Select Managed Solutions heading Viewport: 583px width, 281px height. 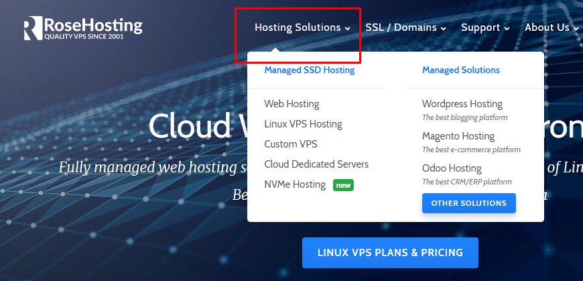click(x=460, y=70)
